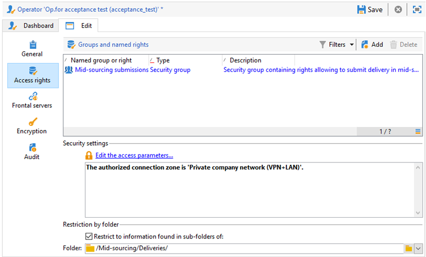Select the Edit tab
This screenshot has height=257, width=426.
[79, 26]
